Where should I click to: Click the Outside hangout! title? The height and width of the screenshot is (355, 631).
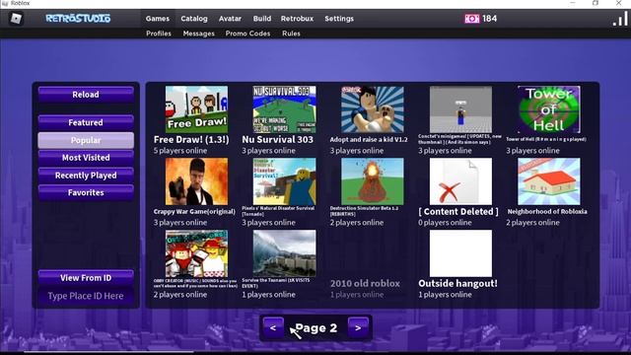457,283
